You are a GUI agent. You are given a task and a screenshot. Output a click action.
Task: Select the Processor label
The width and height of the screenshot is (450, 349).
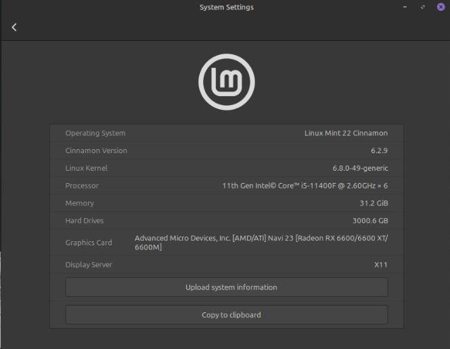[x=82, y=186]
